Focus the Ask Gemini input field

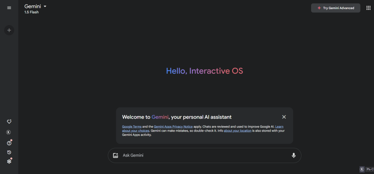[x=205, y=155]
